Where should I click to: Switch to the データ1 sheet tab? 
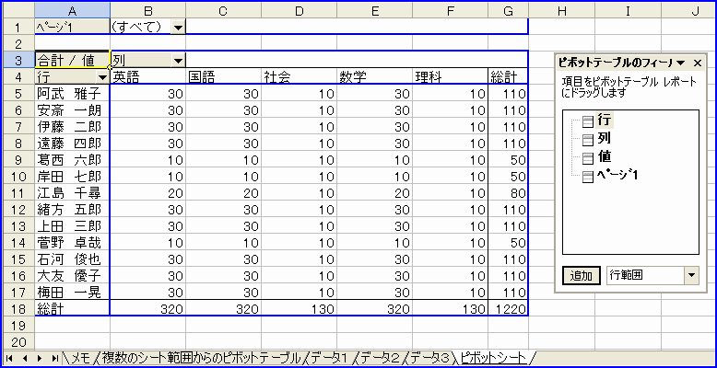(x=330, y=358)
